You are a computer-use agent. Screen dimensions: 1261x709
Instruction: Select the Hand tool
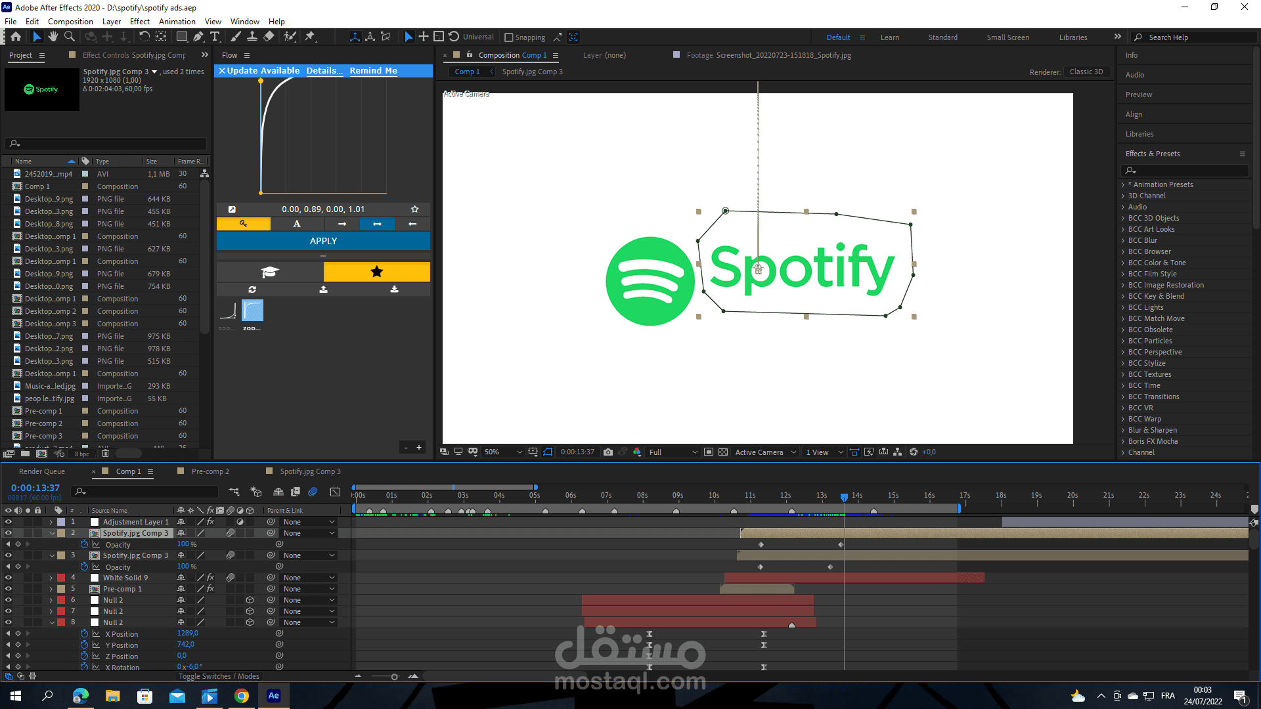53,37
